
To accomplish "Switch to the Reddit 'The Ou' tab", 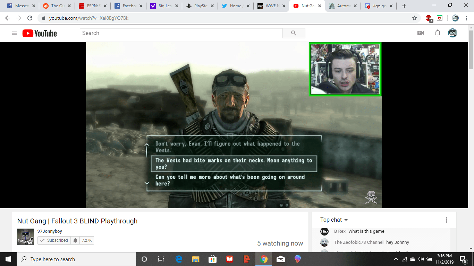I will (x=57, y=6).
